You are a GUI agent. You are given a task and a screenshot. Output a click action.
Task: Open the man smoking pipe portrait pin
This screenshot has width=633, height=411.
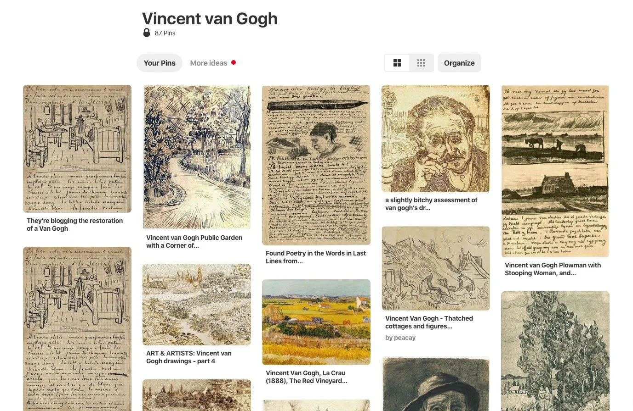436,139
